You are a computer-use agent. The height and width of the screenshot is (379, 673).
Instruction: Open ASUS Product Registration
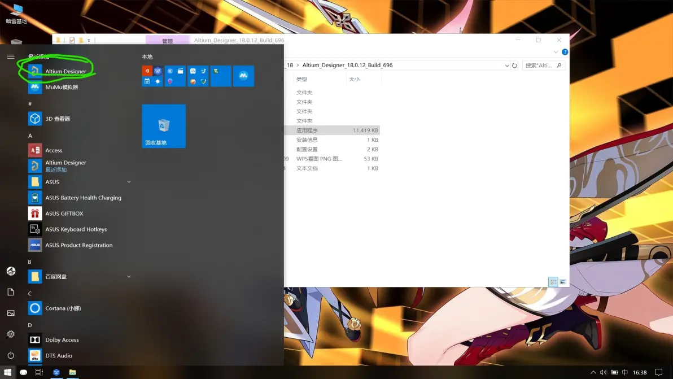(79, 245)
